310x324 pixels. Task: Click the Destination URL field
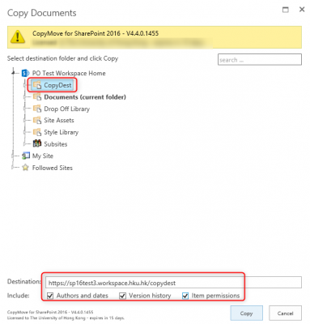173,283
